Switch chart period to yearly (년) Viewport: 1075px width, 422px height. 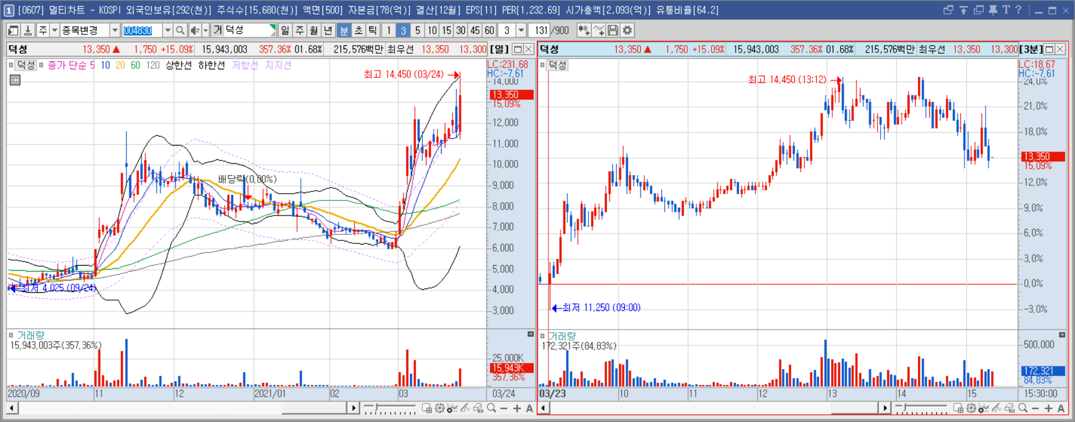(x=328, y=30)
